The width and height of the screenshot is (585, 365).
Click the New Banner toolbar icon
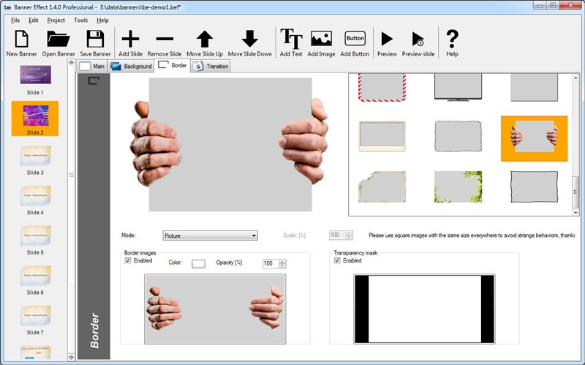21,40
